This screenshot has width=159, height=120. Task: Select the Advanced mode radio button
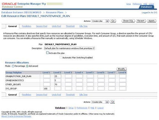(27, 66)
